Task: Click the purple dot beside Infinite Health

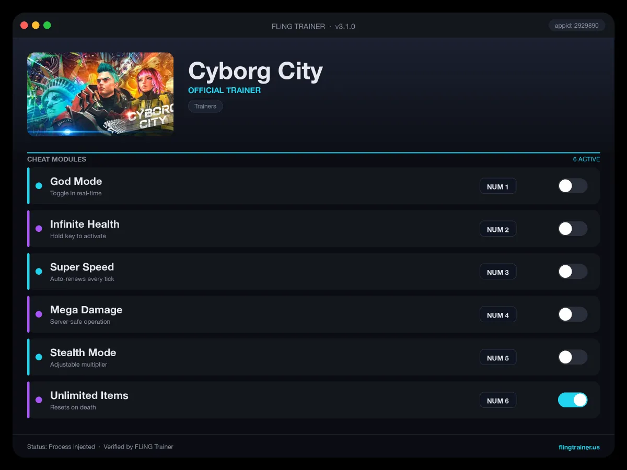Action: (x=39, y=229)
